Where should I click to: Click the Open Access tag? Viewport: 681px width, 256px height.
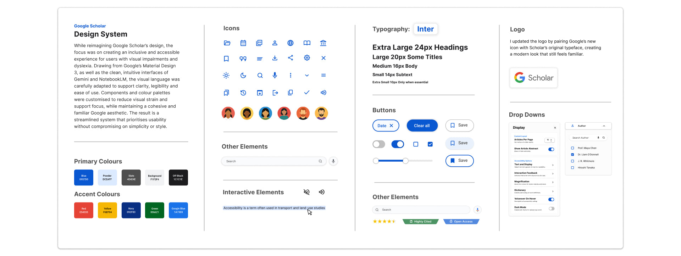tap(461, 222)
